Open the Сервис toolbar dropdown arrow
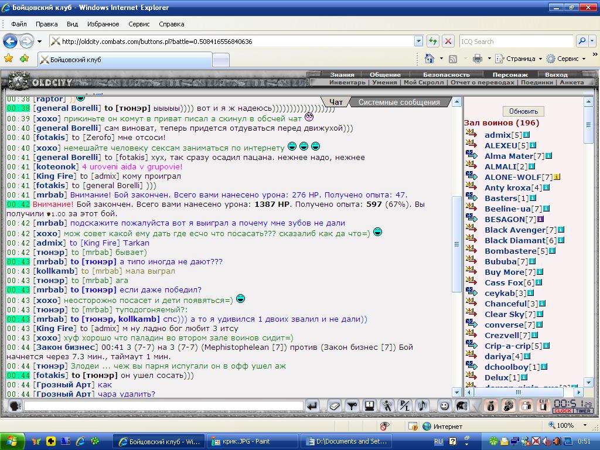Image resolution: width=600 pixels, height=450 pixels. tap(584, 59)
